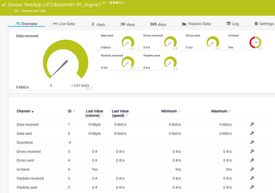The width and height of the screenshot is (275, 193).
Task: Open gear icon on the Packets received gauge
Action: click(131, 68)
